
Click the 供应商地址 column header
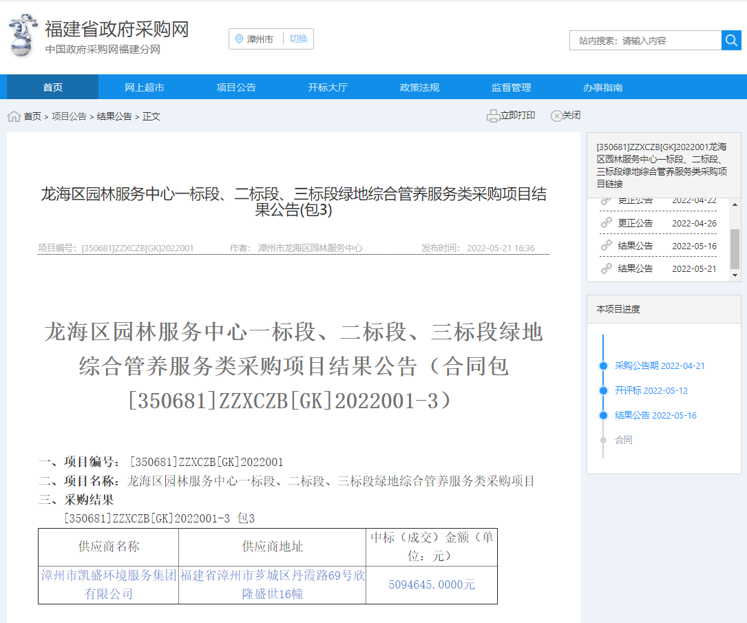(273, 547)
